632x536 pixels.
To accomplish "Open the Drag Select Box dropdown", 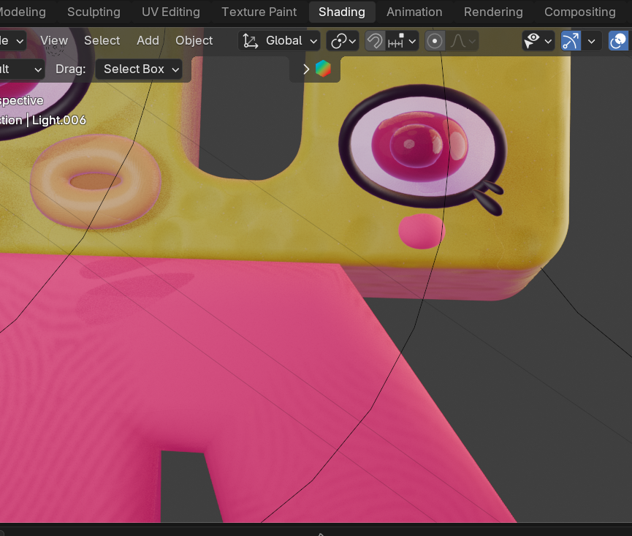I will click(139, 69).
